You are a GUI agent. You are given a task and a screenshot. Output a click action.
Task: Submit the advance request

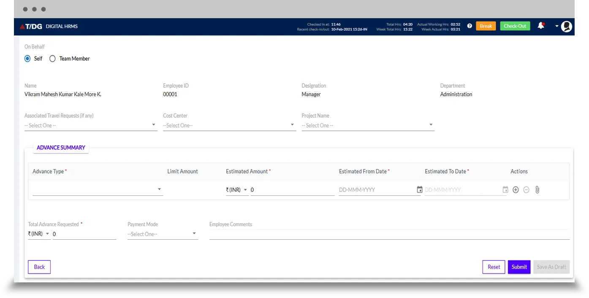(519, 267)
